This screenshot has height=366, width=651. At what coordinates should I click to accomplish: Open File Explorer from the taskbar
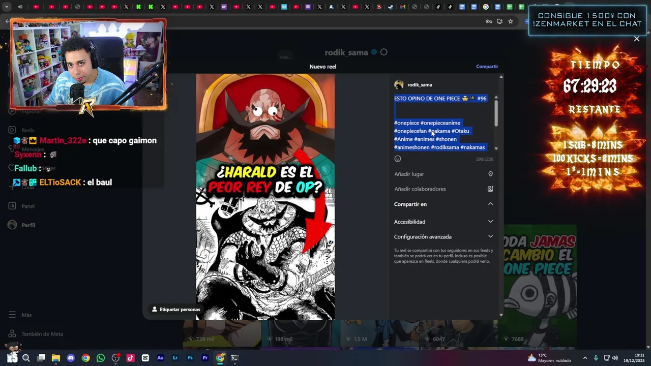pyautogui.click(x=56, y=358)
